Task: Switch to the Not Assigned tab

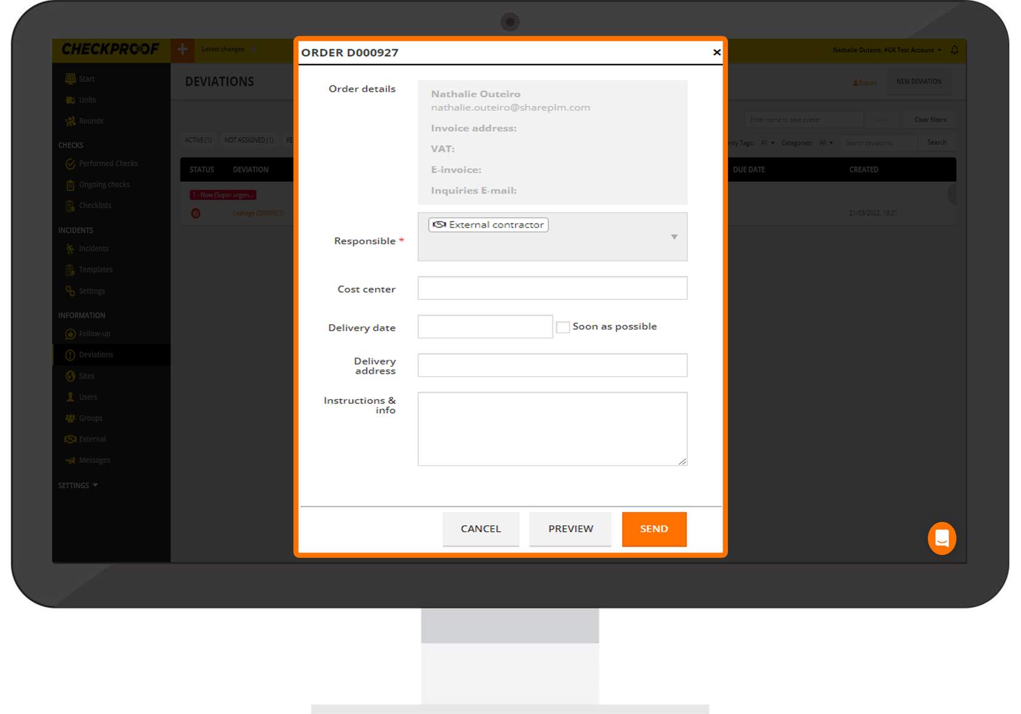Action: tap(249, 140)
